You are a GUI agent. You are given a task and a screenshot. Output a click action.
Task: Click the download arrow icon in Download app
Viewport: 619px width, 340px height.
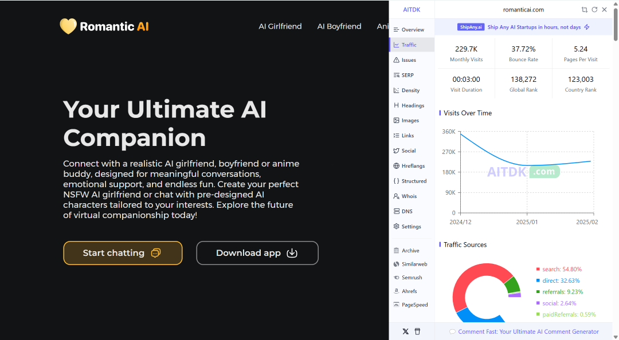(292, 253)
